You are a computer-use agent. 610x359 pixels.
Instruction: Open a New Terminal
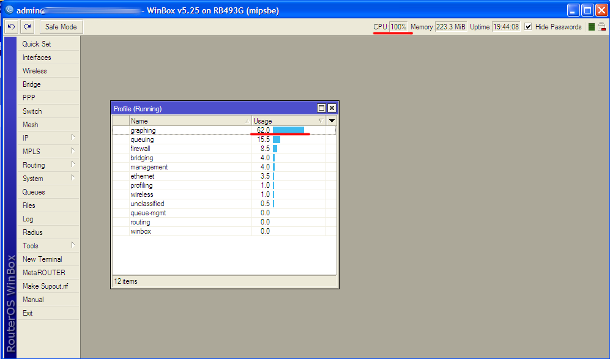pos(42,259)
